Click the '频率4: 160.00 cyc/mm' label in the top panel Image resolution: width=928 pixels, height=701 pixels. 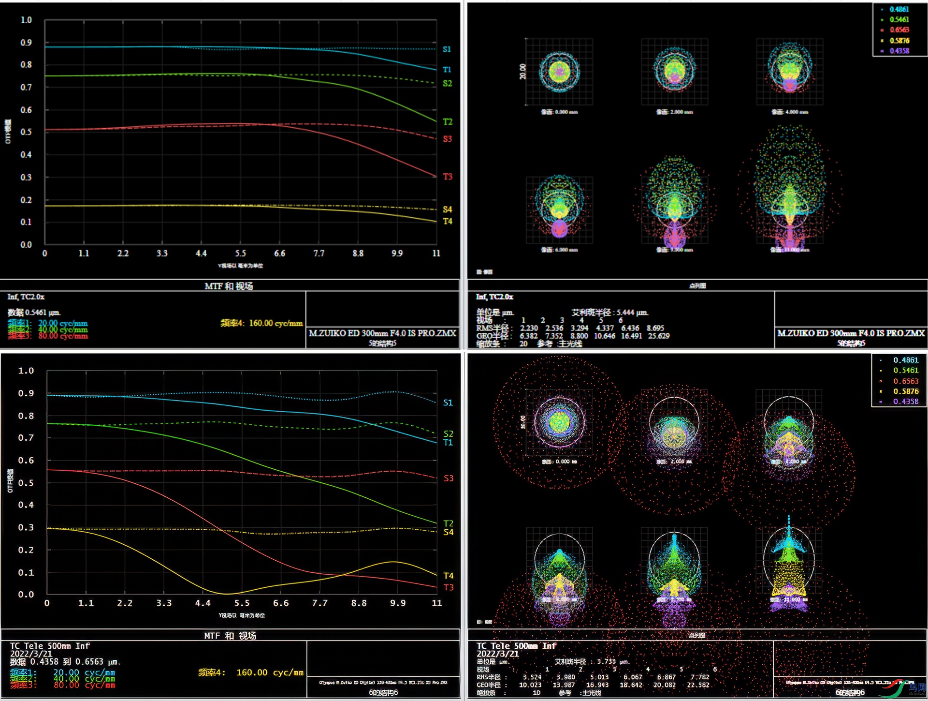pyautogui.click(x=261, y=323)
